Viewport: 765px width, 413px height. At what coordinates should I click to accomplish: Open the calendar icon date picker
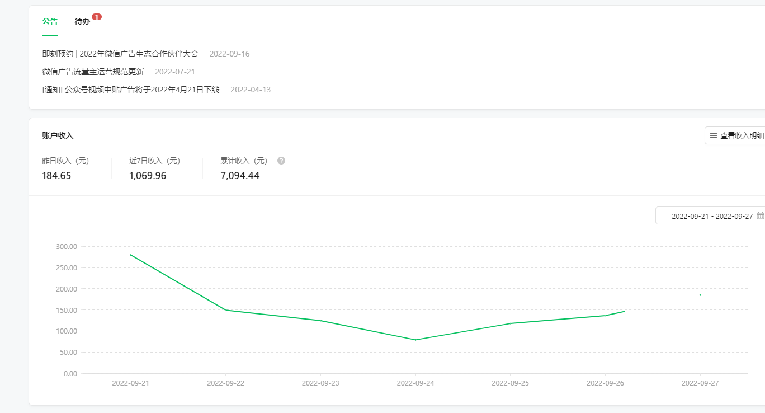760,216
